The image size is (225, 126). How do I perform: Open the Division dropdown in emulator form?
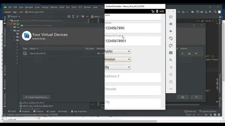click(117, 59)
